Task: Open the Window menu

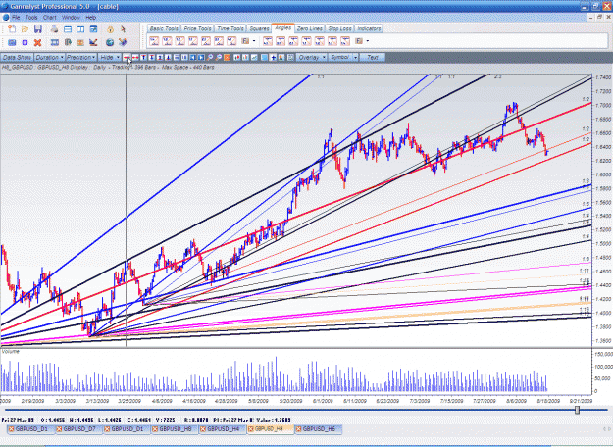Action: coord(71,18)
